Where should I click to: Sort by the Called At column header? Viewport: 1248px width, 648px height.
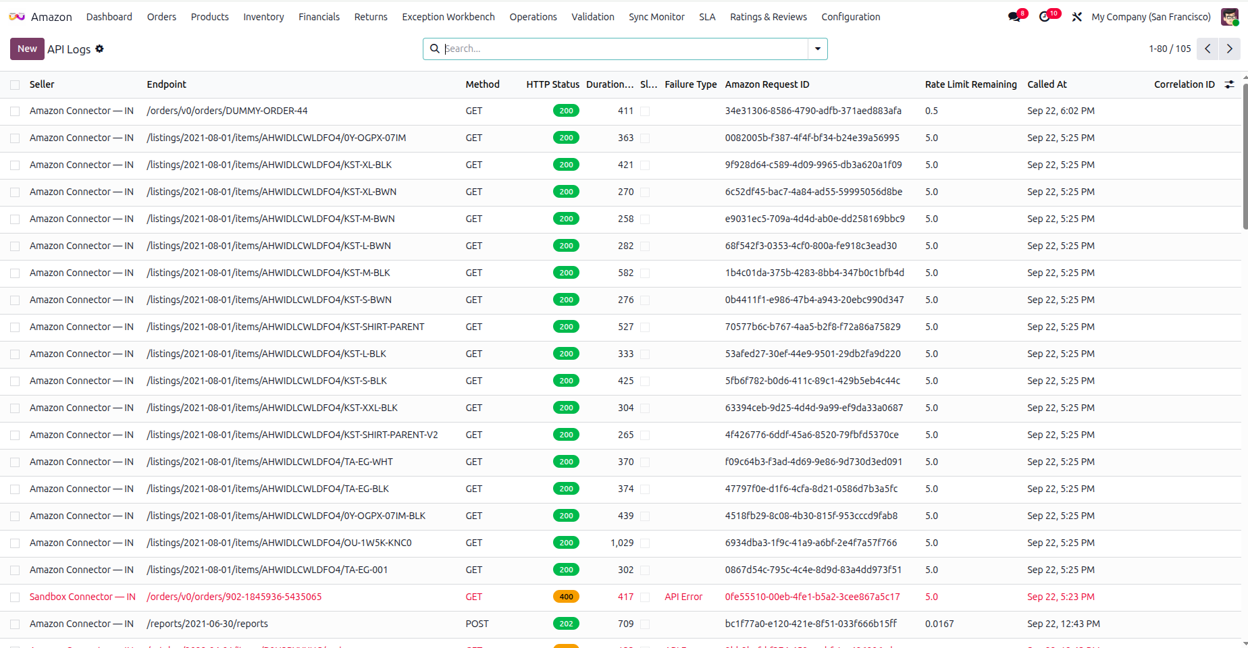tap(1047, 84)
